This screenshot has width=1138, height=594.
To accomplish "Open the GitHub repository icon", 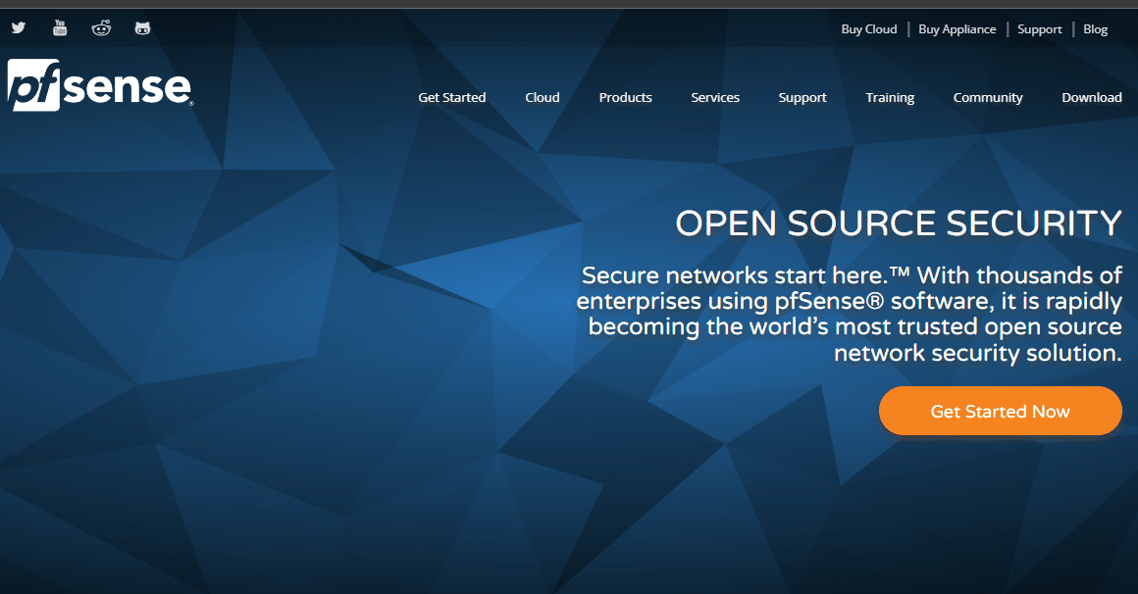I will [142, 28].
